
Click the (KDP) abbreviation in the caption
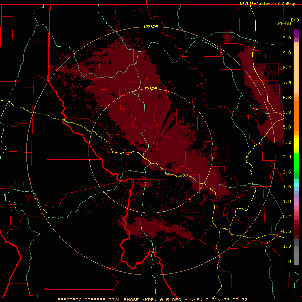pos(149,300)
